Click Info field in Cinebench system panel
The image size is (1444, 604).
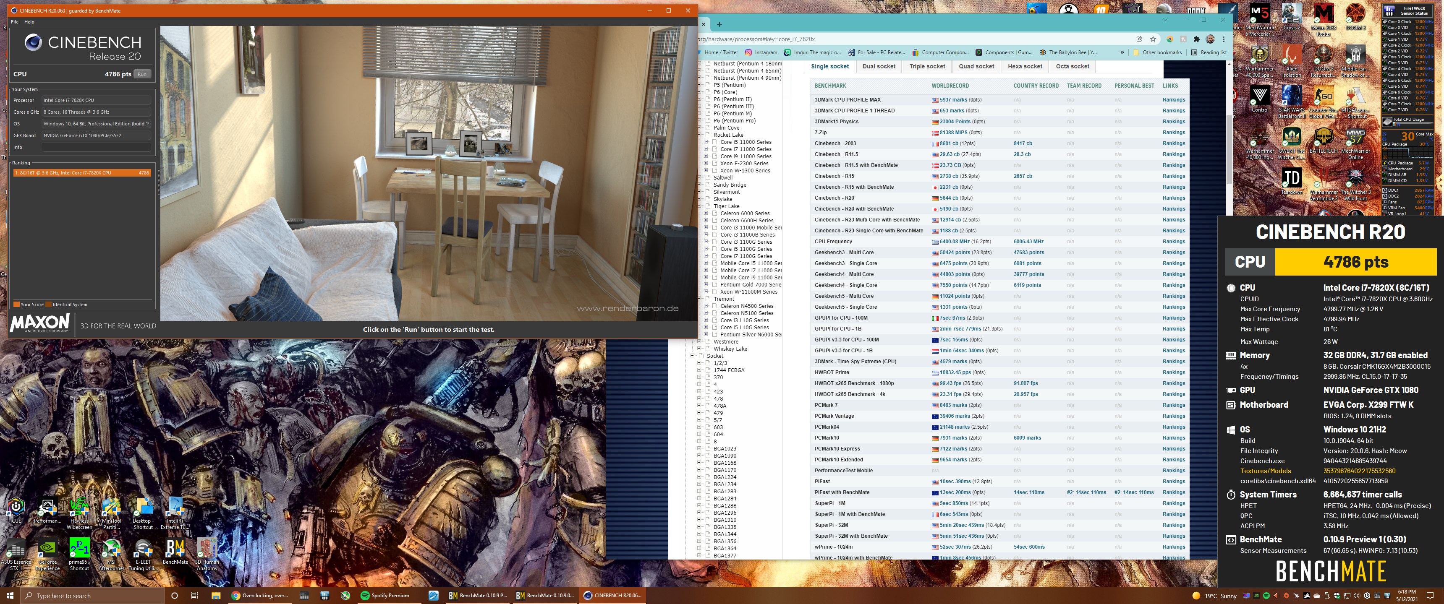(x=97, y=147)
